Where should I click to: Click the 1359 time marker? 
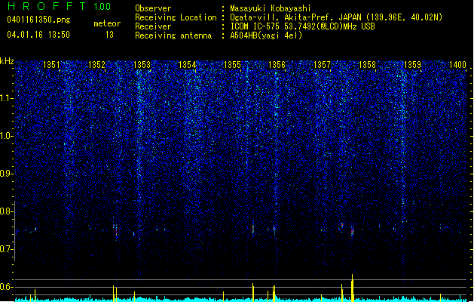[x=412, y=64]
